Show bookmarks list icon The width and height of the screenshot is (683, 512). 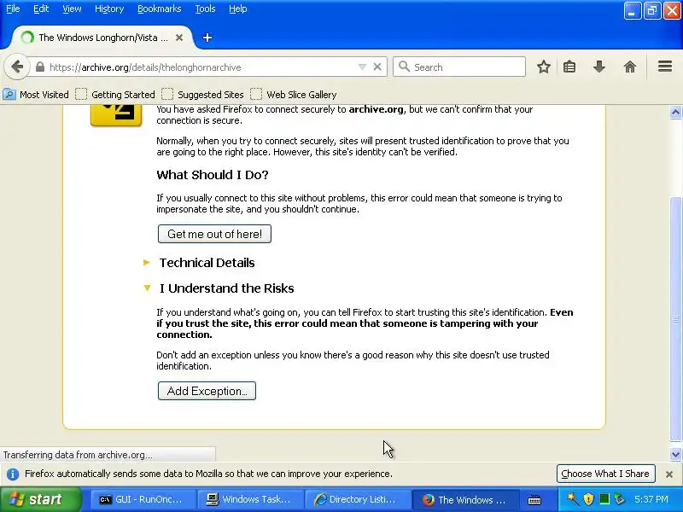569,67
